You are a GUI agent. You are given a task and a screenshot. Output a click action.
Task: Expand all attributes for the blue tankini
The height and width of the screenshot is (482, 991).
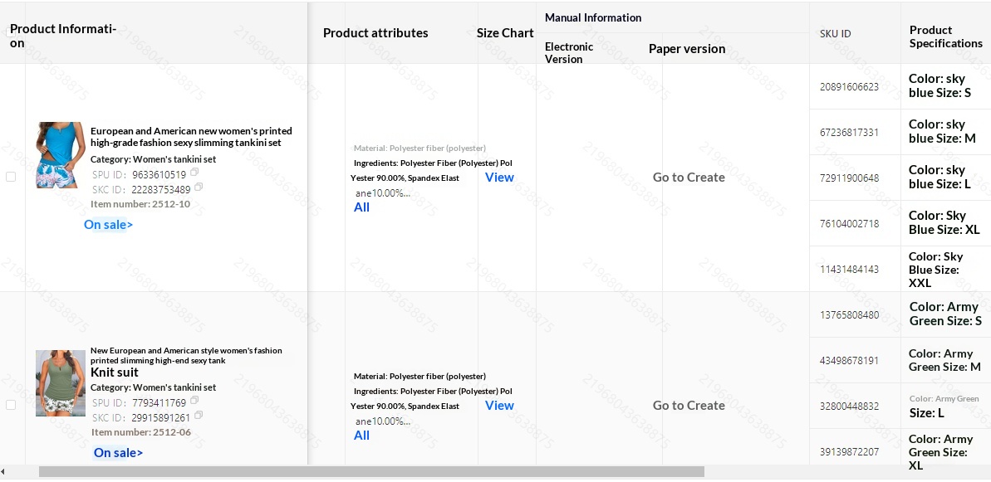(x=361, y=207)
